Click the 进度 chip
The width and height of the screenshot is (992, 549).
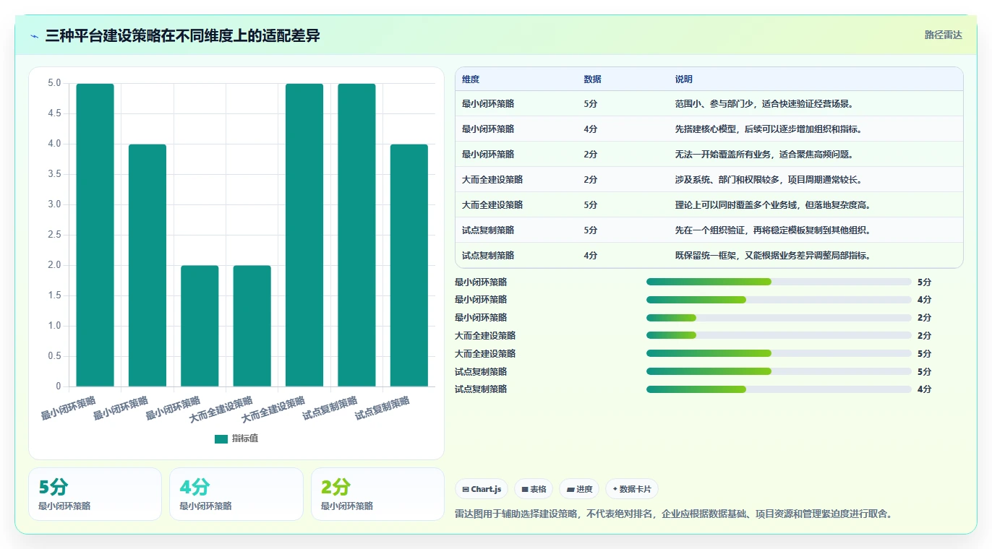point(579,489)
